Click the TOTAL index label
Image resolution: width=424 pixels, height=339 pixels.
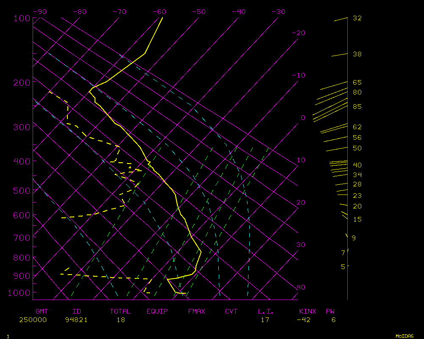(x=120, y=311)
